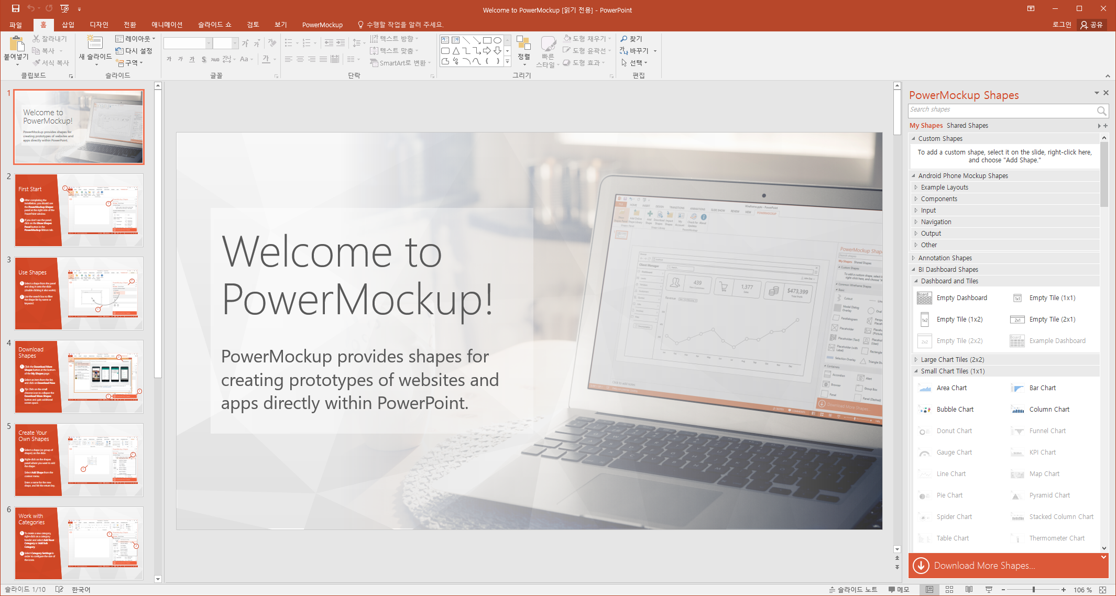This screenshot has width=1116, height=596.
Task: Select the Bubble Chart shape
Action: click(955, 410)
